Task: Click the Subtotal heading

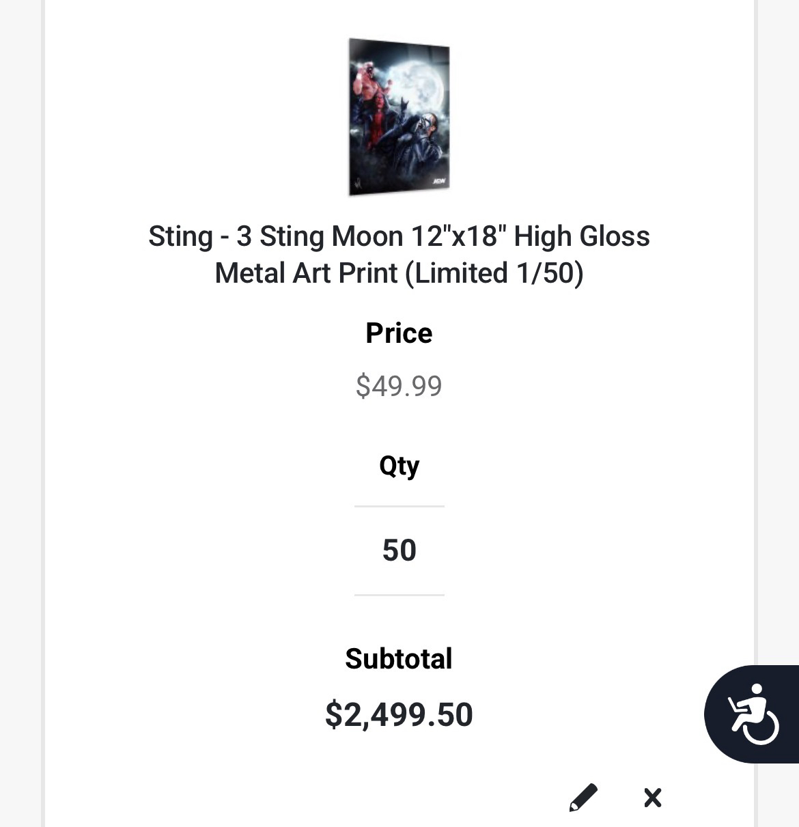Action: click(x=399, y=659)
